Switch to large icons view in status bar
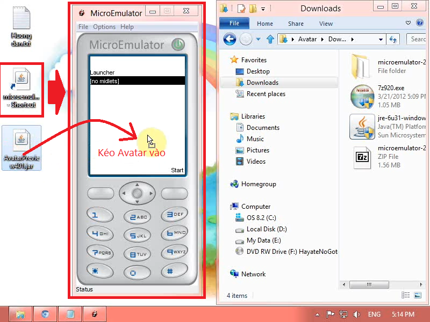 tap(418, 295)
